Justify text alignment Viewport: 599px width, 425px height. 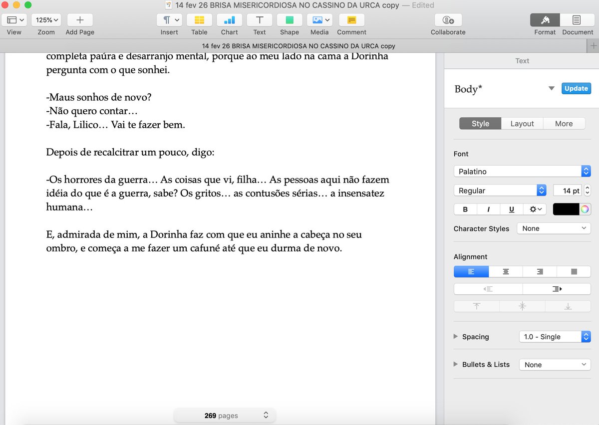(574, 272)
